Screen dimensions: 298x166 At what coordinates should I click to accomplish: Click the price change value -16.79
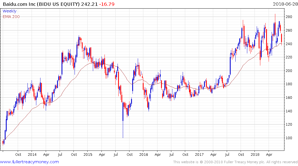[107, 4]
